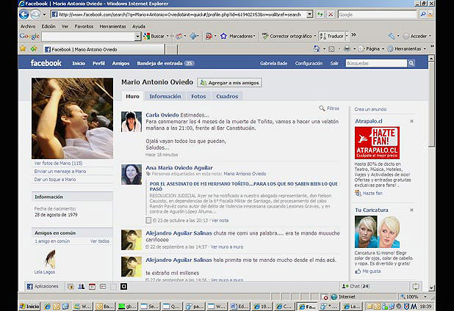Screen dimensions: 454x311
Task: Expand the Google toolbar search box dropdown
Action: [x=138, y=37]
